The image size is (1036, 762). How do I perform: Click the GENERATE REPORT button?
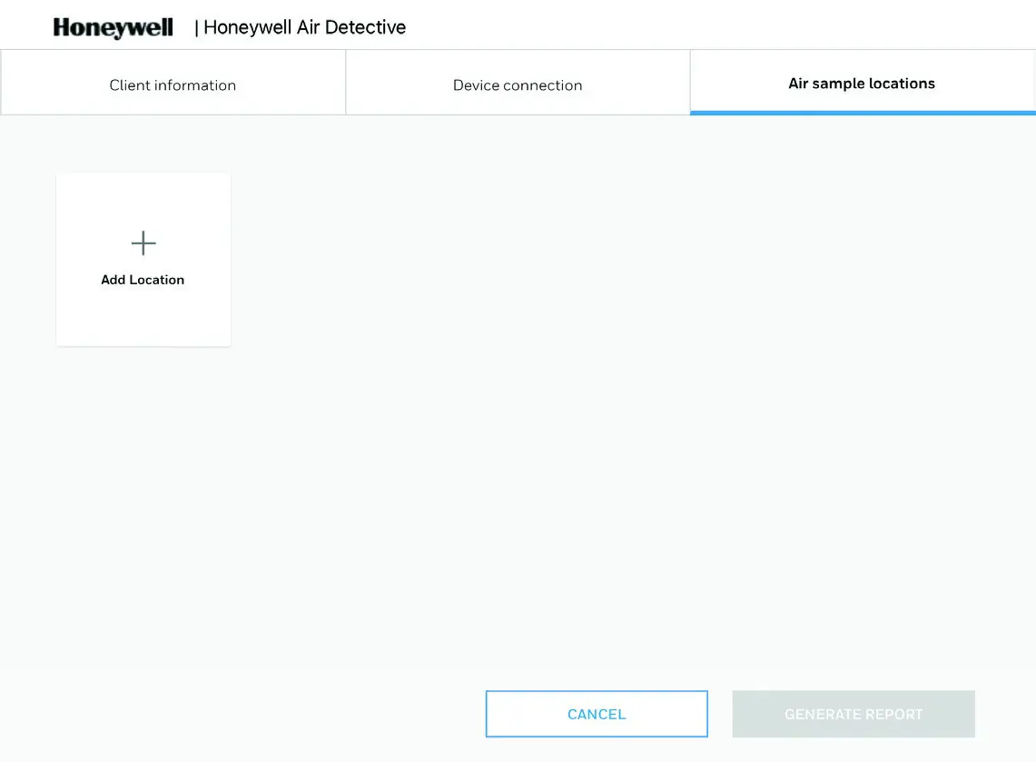pyautogui.click(x=853, y=714)
